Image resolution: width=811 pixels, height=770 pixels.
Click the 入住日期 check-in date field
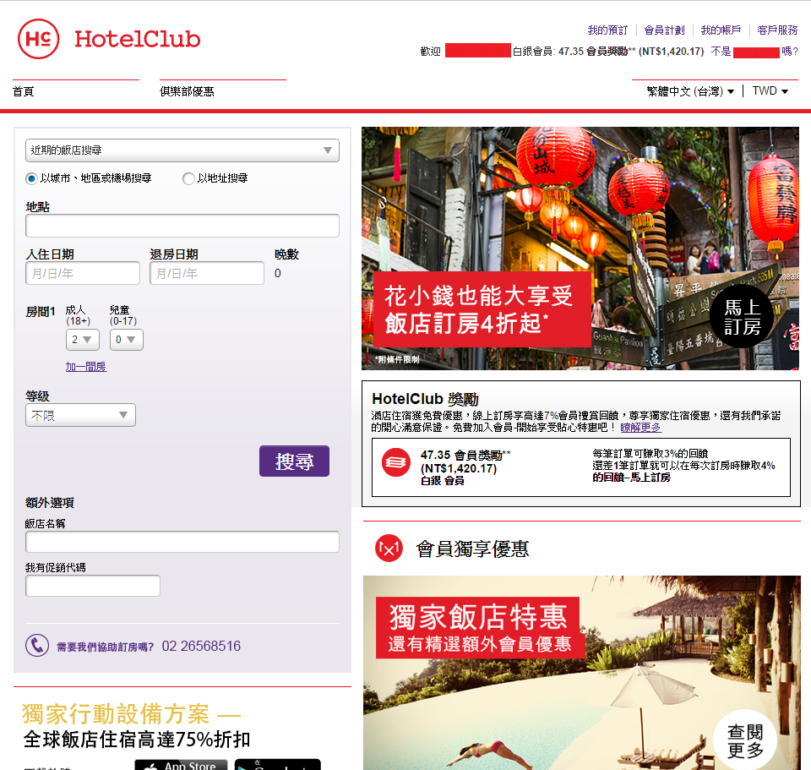pyautogui.click(x=83, y=273)
